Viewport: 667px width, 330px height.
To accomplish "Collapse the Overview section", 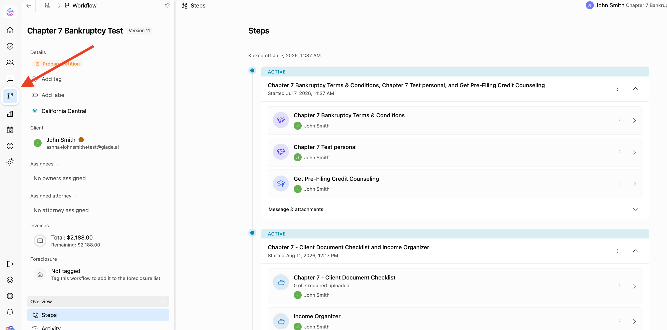I will coord(163,301).
